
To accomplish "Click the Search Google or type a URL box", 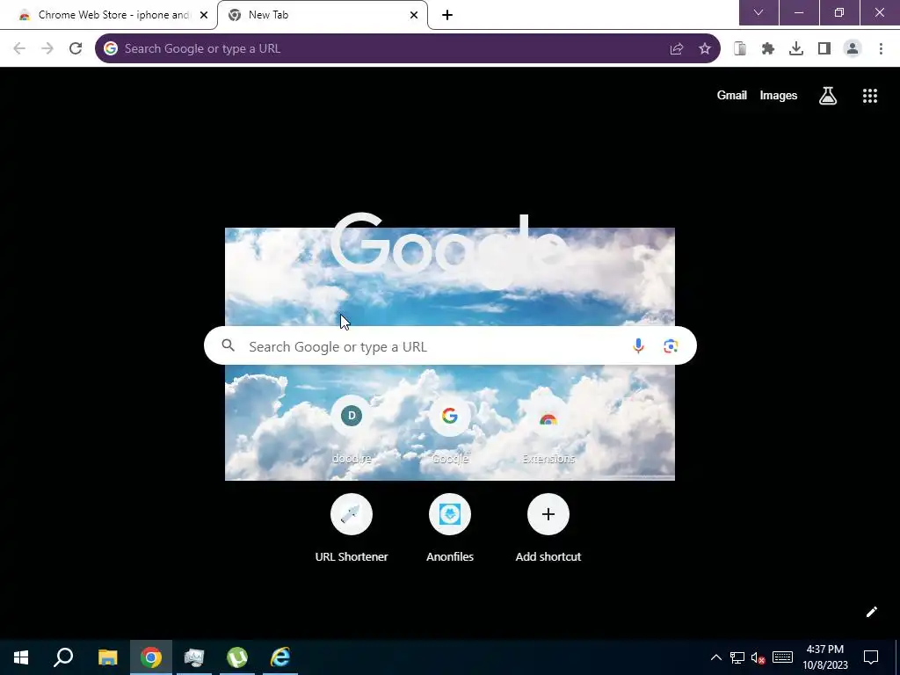I will click(450, 346).
